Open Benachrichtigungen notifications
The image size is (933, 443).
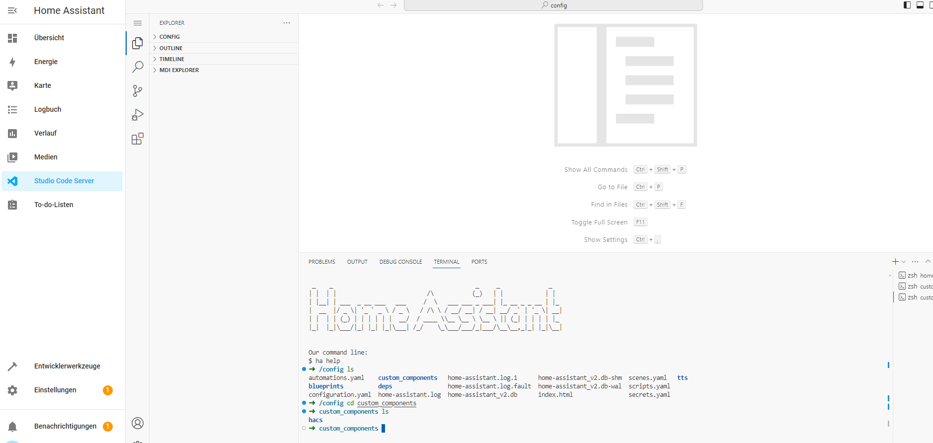click(63, 426)
